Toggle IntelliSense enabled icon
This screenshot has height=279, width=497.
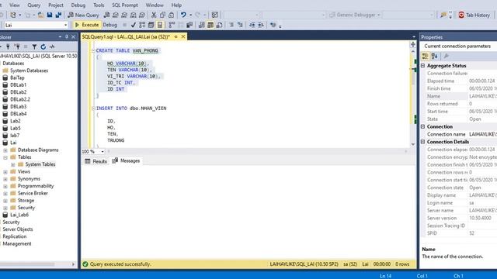pos(160,25)
